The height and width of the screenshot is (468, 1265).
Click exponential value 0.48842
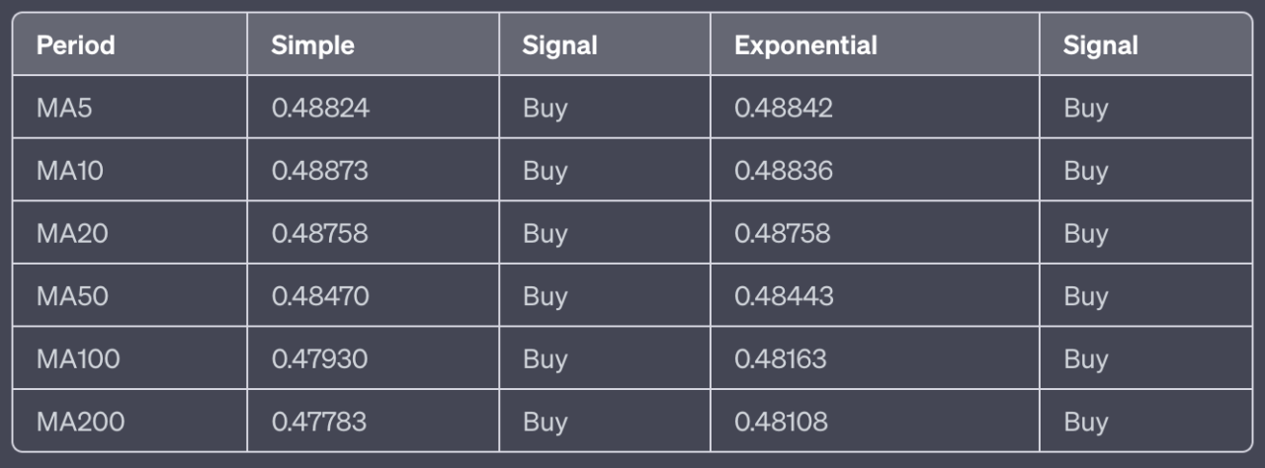click(x=784, y=108)
